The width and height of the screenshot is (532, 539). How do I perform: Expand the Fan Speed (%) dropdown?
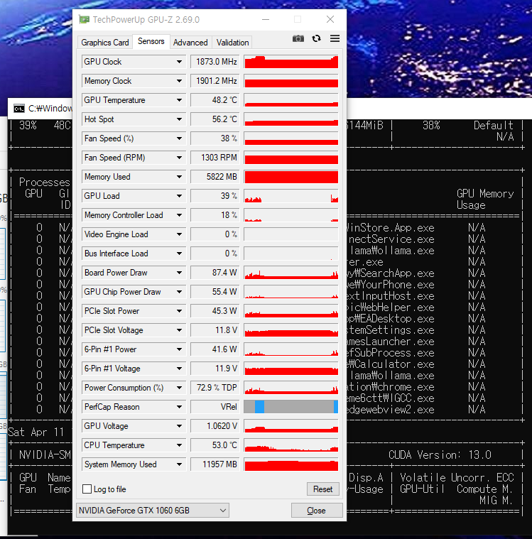[x=179, y=138]
